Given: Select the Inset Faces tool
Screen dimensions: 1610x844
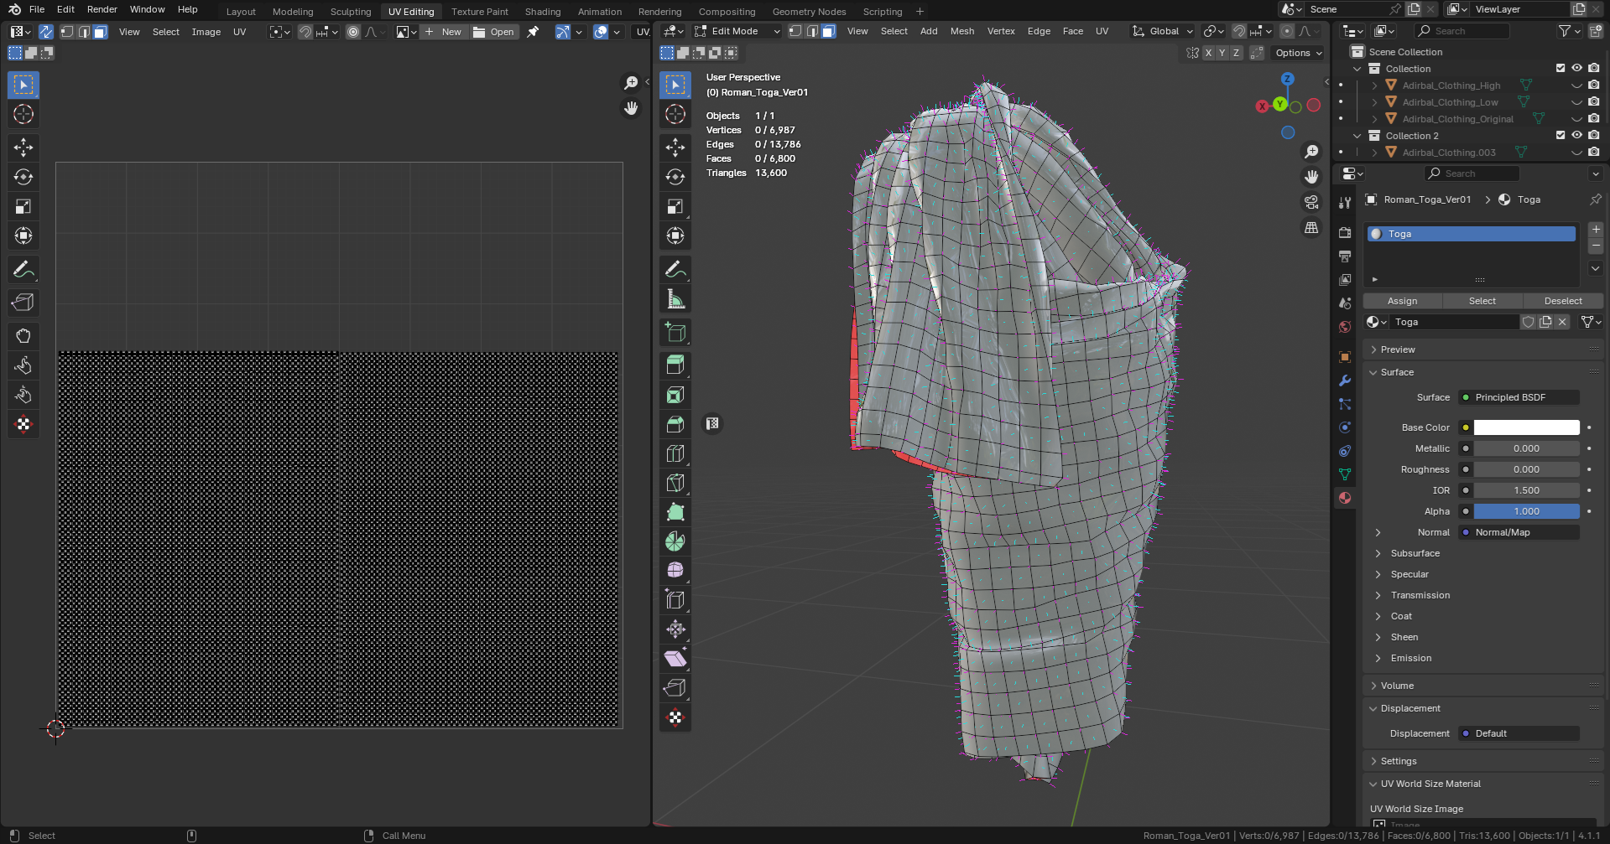Looking at the screenshot, I should point(675,395).
